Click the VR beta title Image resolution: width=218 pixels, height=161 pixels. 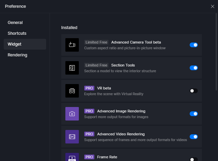(x=104, y=88)
